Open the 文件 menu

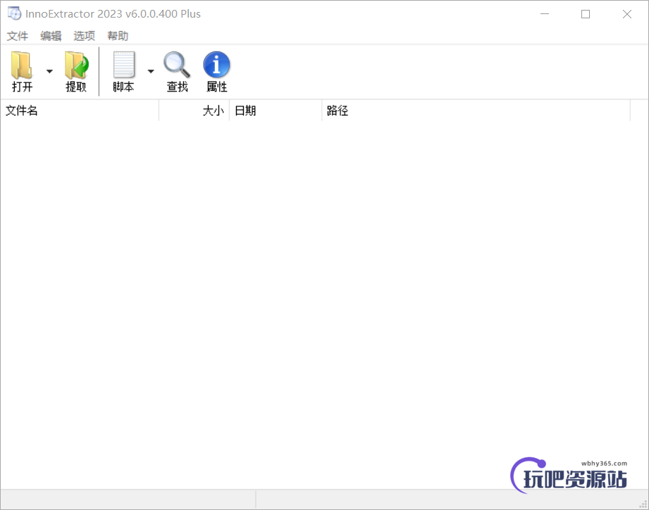pos(18,36)
